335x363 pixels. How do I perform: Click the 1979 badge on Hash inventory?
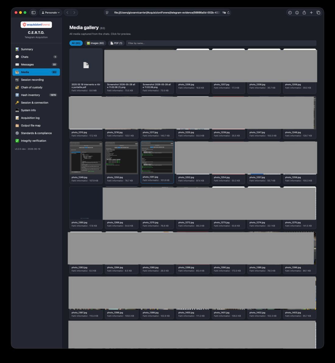pyautogui.click(x=53, y=95)
